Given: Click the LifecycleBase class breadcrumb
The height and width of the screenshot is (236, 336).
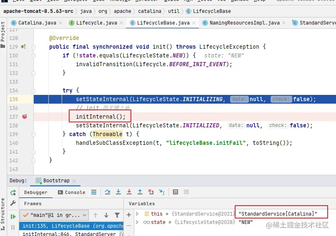Looking at the screenshot, I should tap(208, 11).
